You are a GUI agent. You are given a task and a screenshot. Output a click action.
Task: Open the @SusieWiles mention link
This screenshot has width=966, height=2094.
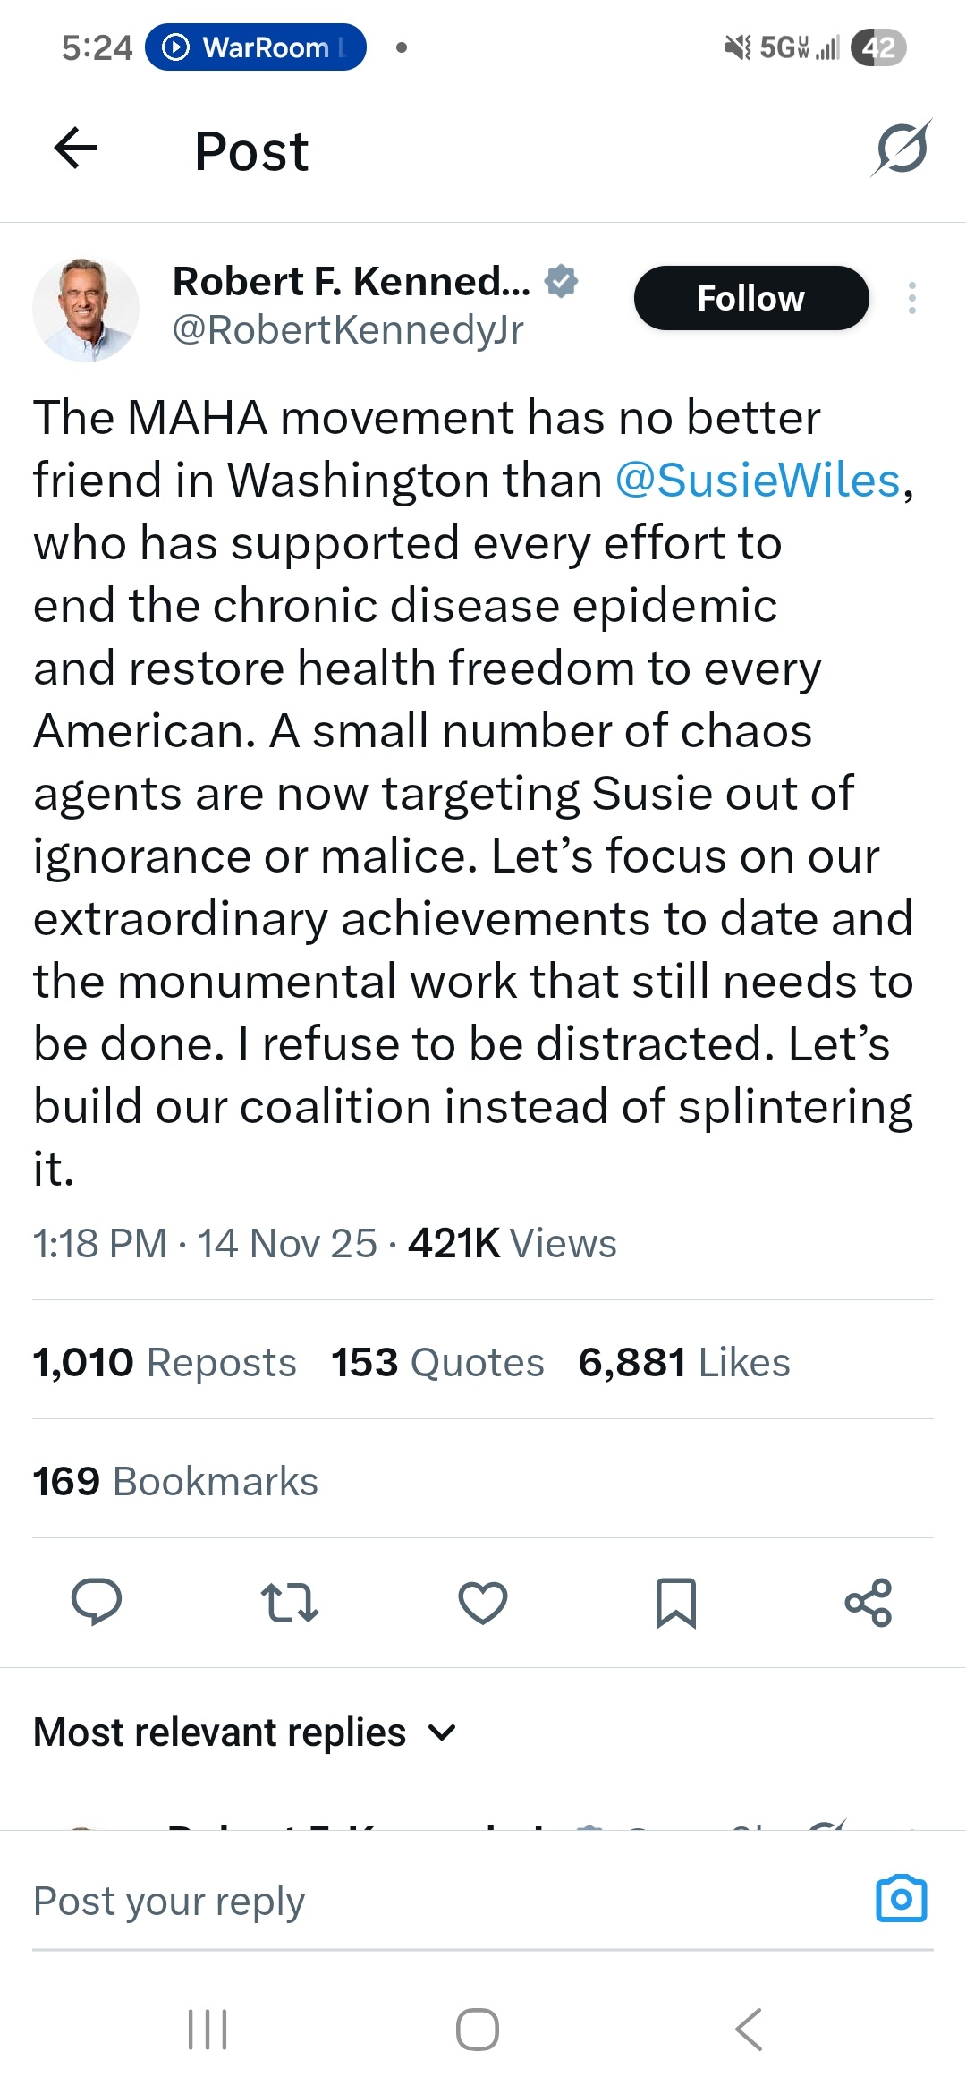tap(758, 481)
